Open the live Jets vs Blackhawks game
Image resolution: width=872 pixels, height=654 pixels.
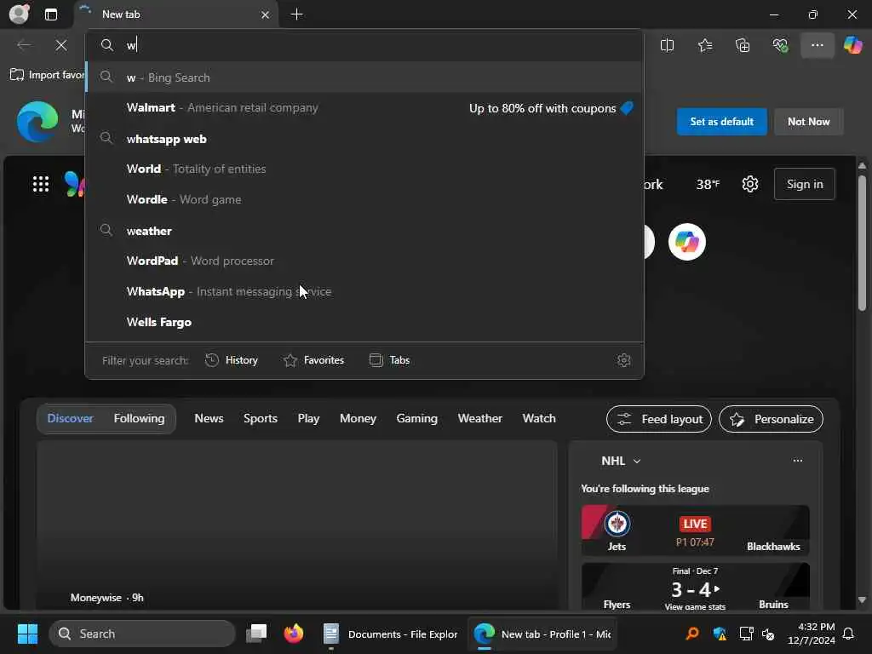695,530
